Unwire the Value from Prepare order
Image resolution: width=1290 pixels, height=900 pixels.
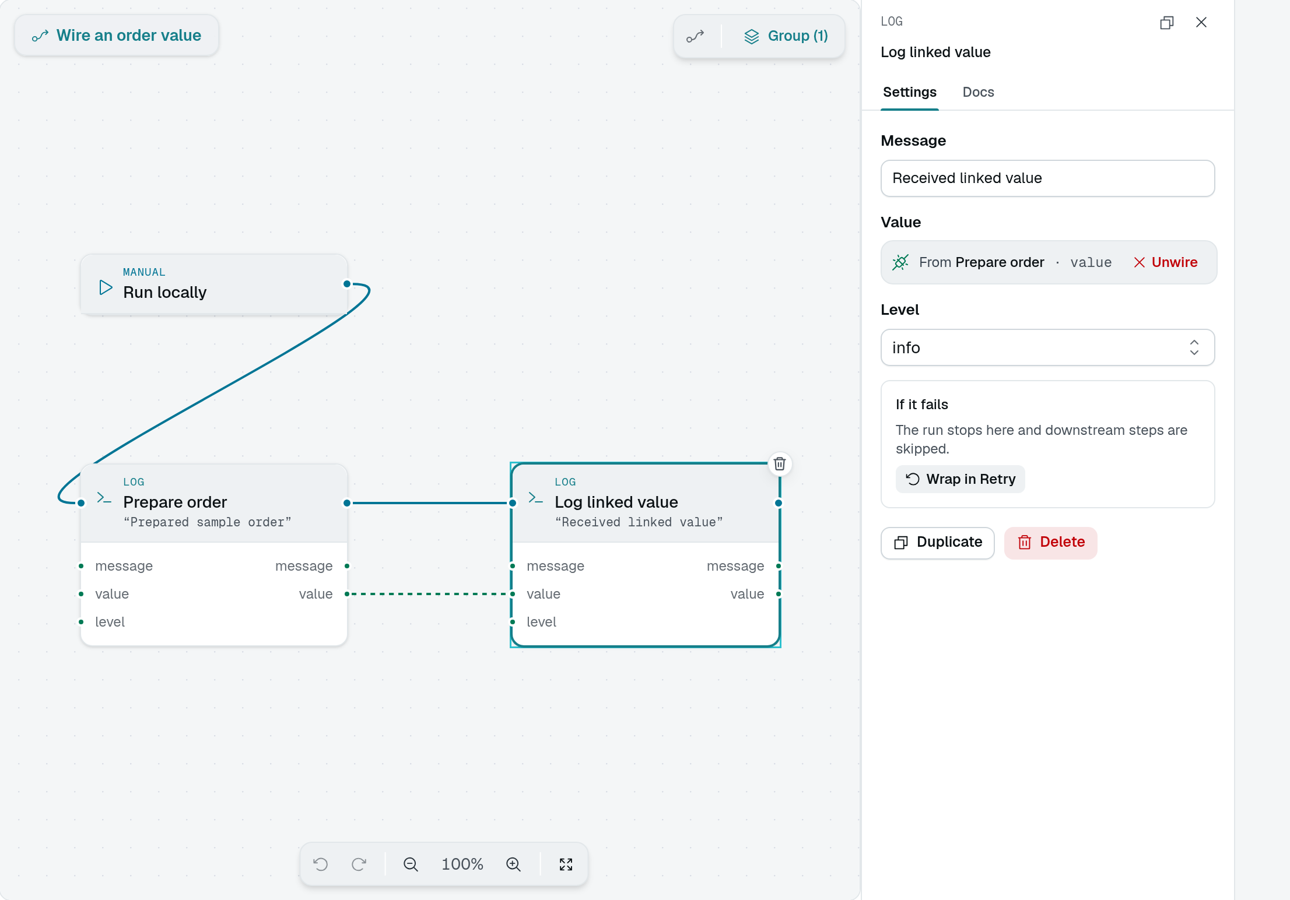(1166, 262)
